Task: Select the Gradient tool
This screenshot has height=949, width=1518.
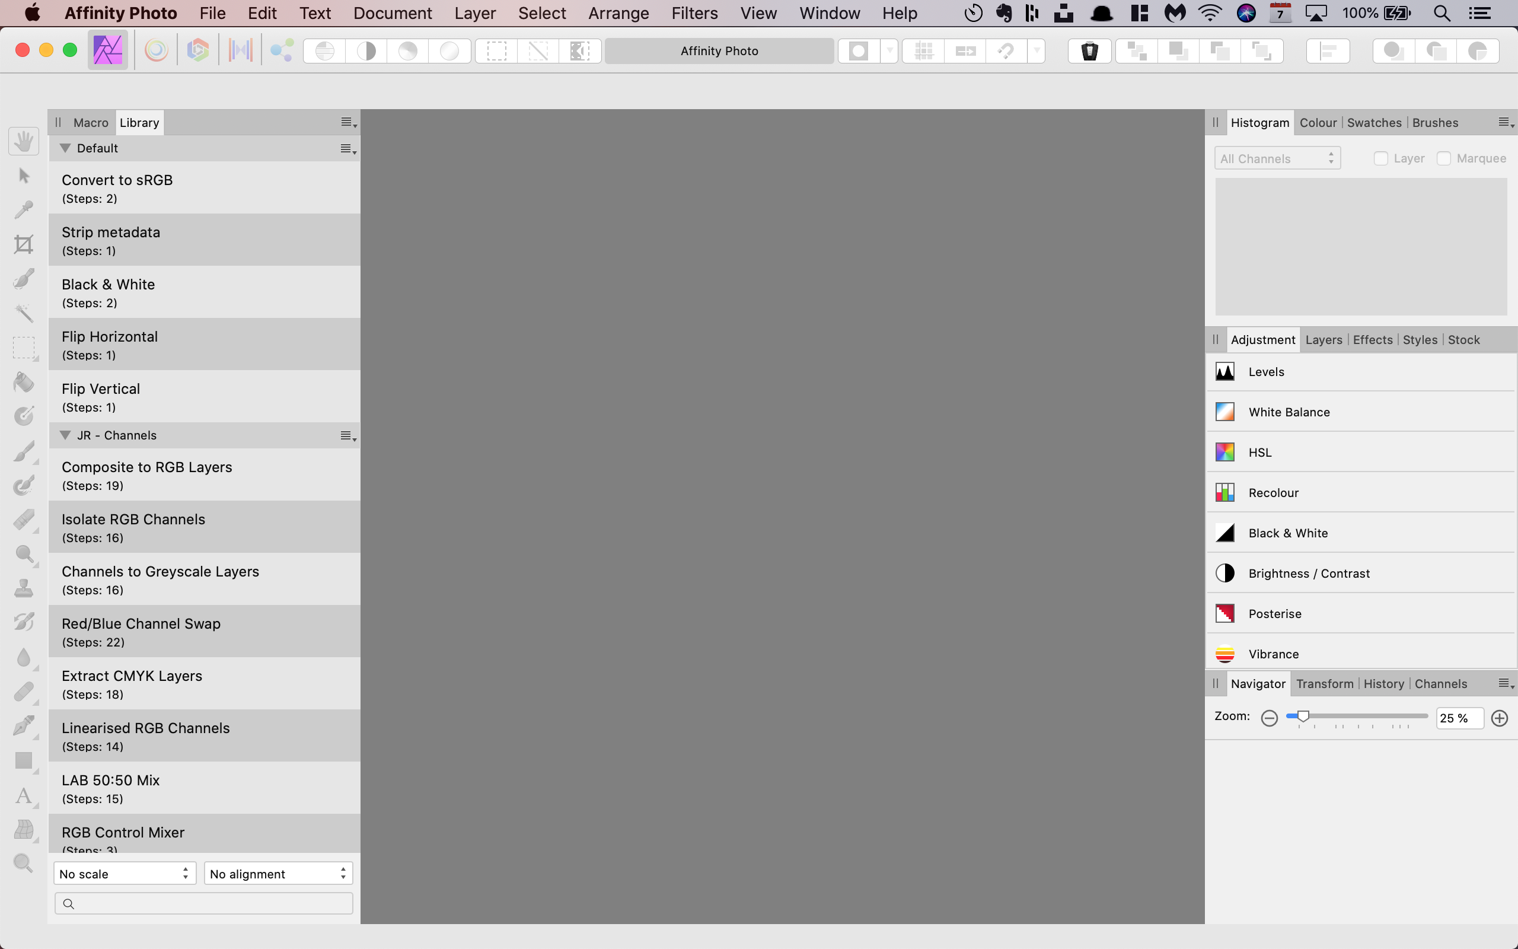Action: pos(24,416)
